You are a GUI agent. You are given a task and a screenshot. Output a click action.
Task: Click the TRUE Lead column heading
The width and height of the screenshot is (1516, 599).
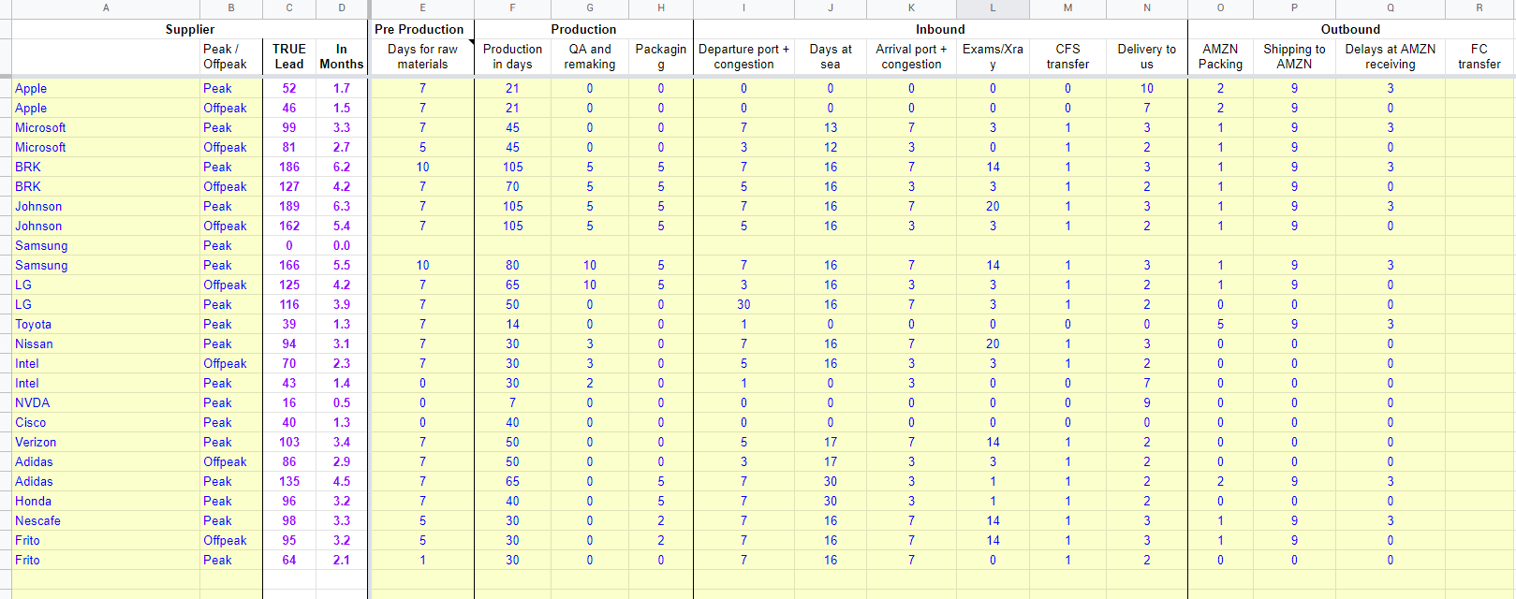289,56
